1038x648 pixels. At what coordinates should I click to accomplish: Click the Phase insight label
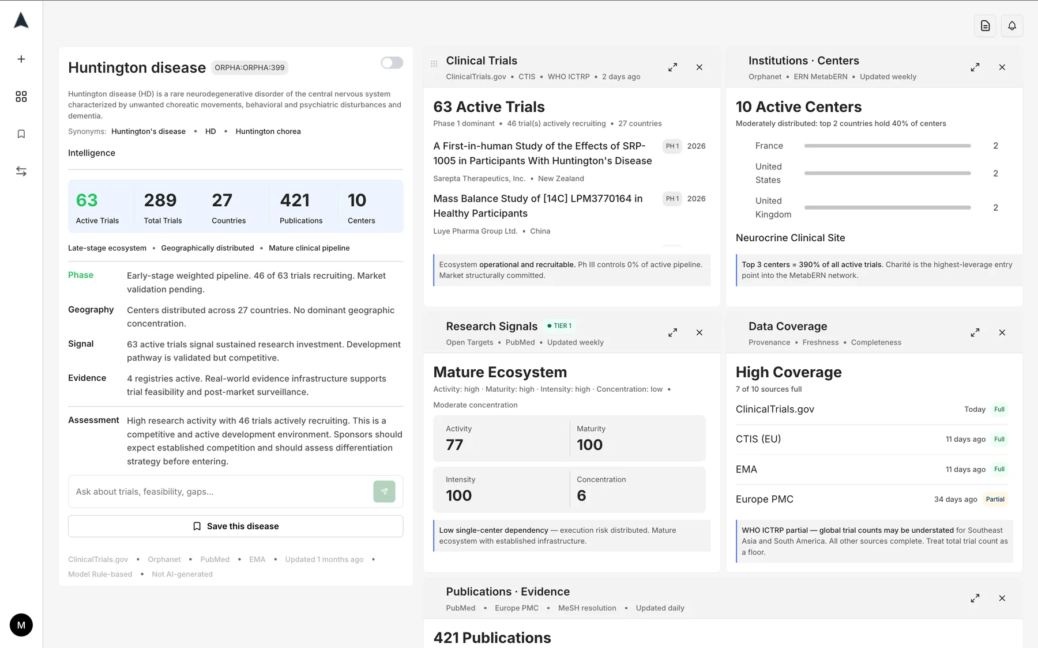coord(81,275)
